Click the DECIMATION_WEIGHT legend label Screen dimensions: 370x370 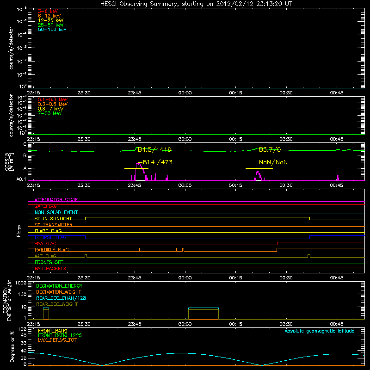tap(59, 292)
